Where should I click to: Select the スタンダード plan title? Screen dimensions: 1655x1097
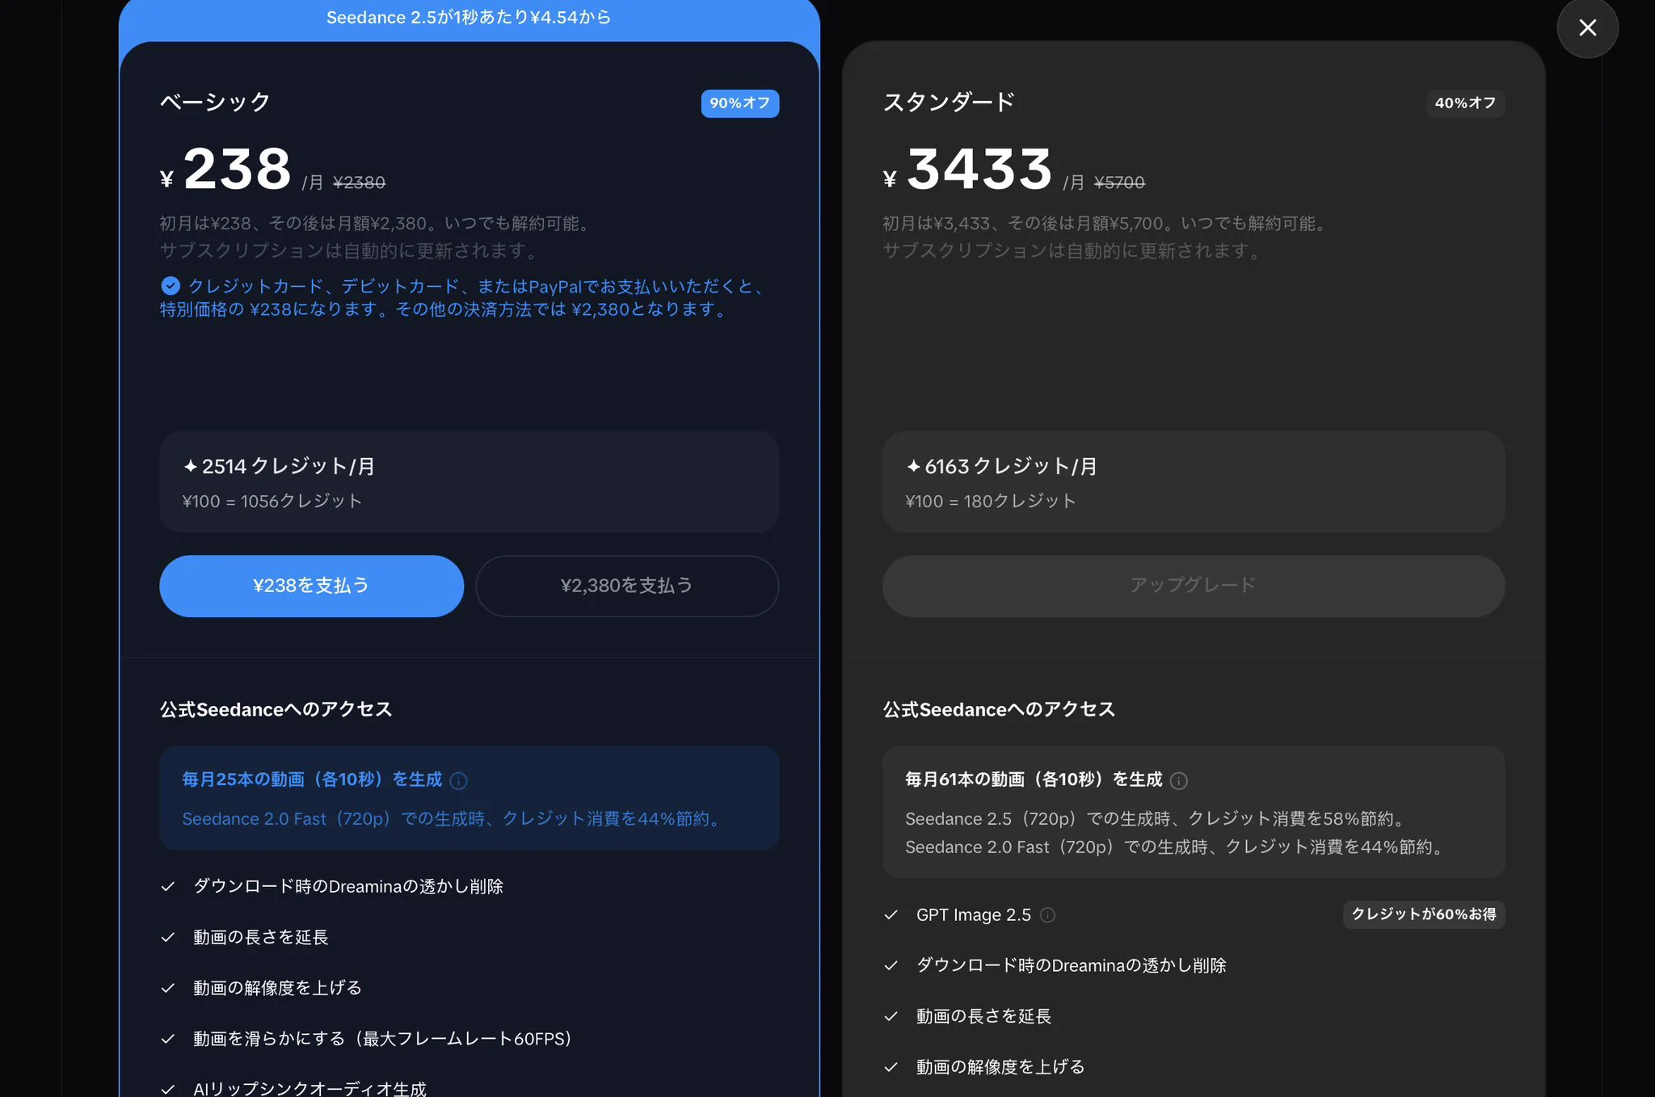(x=949, y=102)
